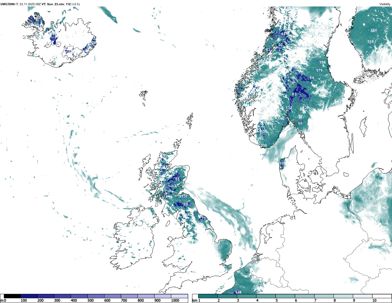Viewport: 392px width, 303px height.
Task: Click the 5–6 km teal legend swatch
Action: click(285, 296)
